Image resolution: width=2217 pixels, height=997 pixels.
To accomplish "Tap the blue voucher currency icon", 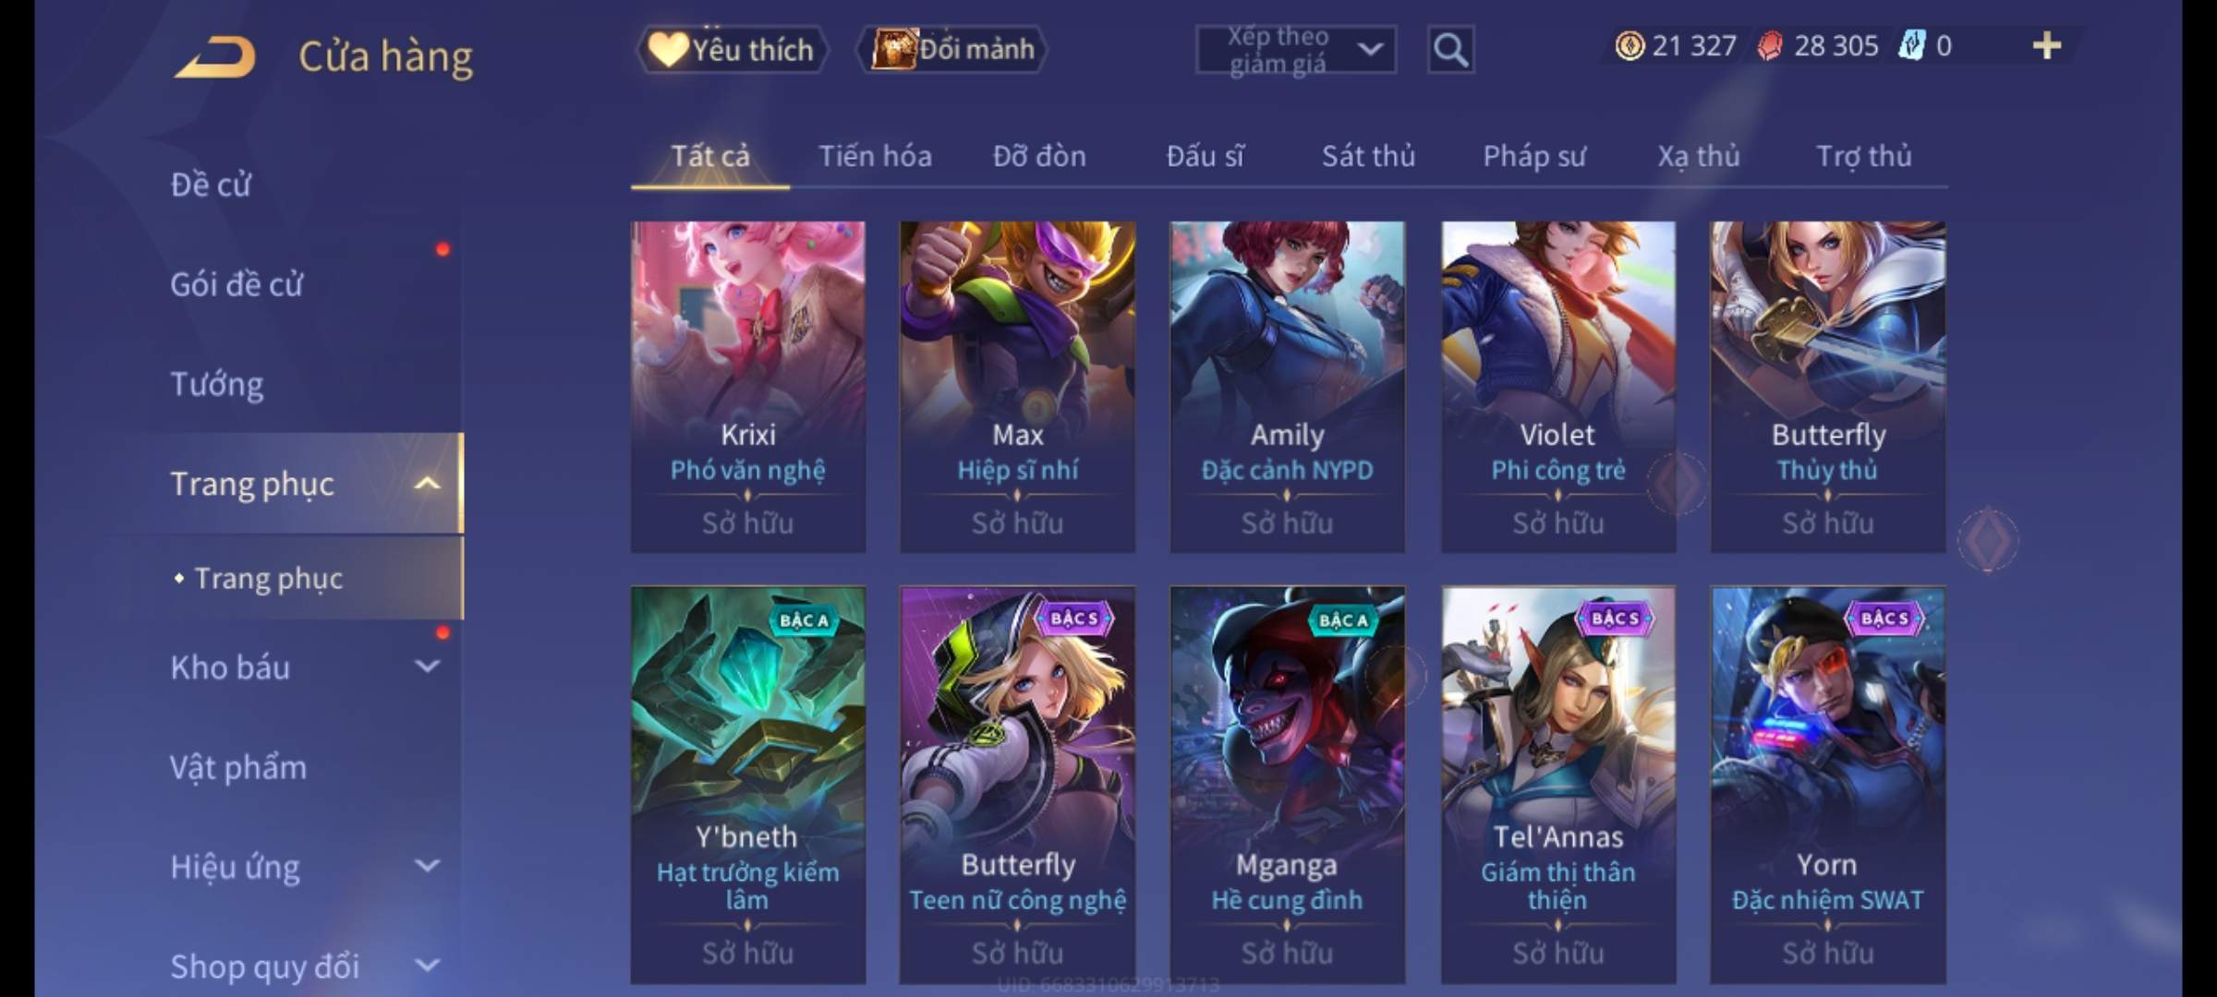I will (1911, 45).
